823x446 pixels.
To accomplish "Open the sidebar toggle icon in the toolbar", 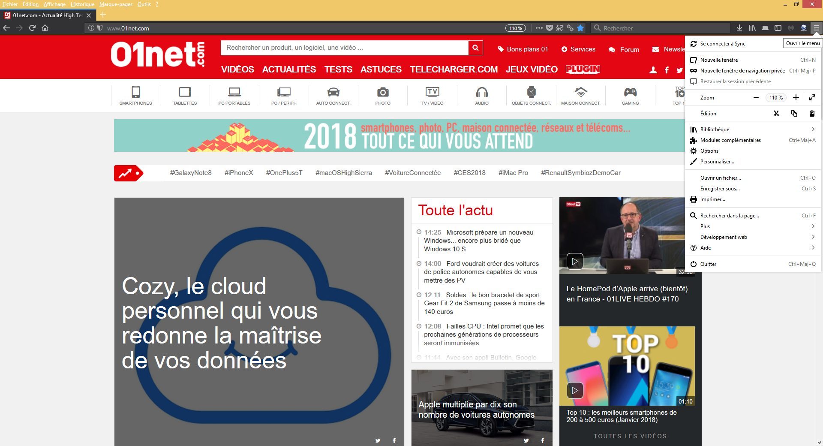I will [778, 28].
